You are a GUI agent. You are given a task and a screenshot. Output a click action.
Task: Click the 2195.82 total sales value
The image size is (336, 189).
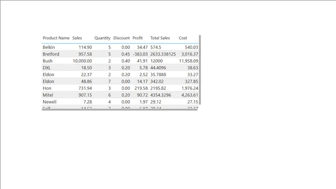[158, 88]
